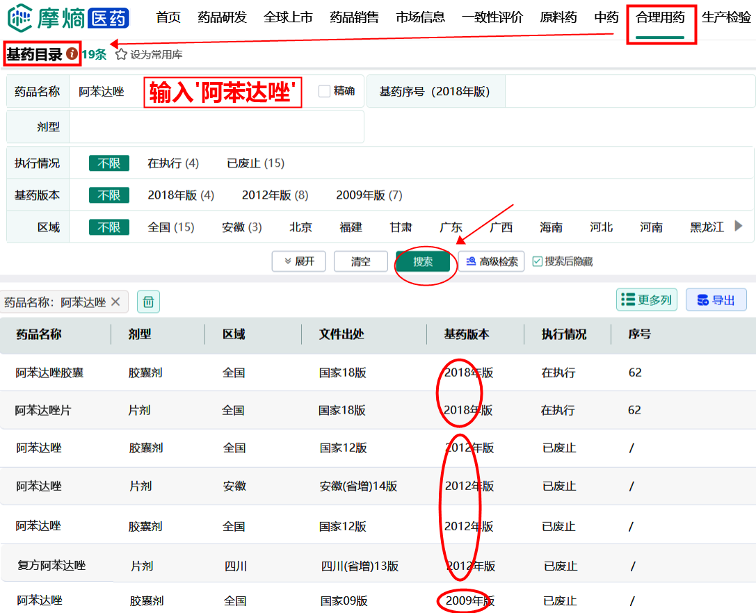Viewport: 756px width, 613px height.
Task: Open the 剂型 selection field
Action: [x=216, y=127]
